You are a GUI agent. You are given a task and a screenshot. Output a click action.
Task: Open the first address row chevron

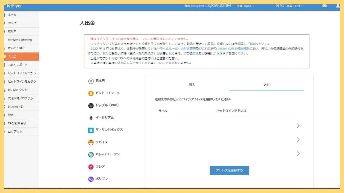coord(298,126)
